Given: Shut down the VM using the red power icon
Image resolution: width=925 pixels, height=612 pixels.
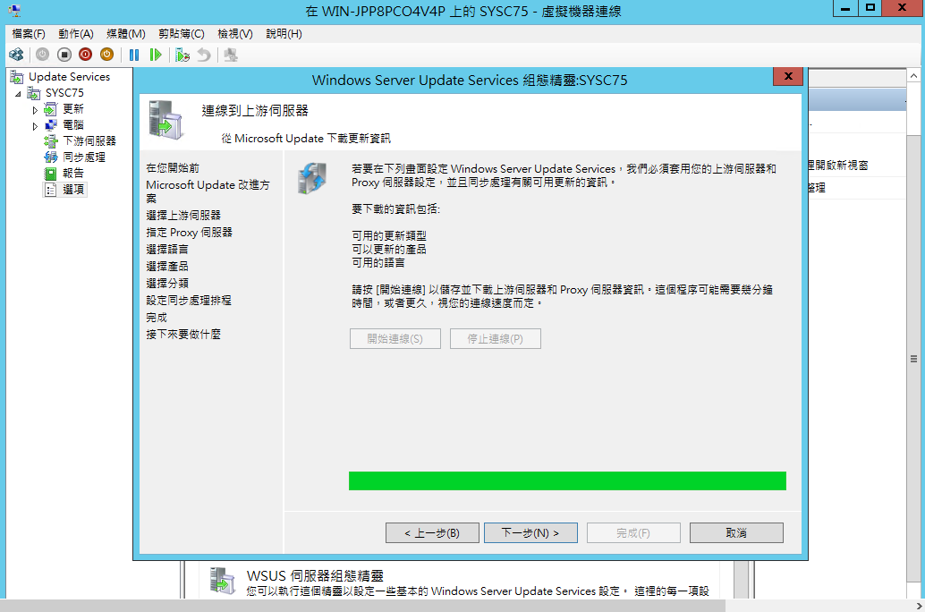Looking at the screenshot, I should 86,55.
